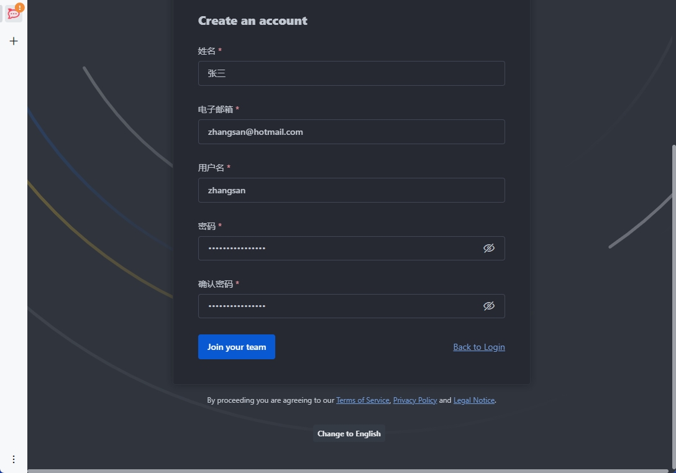Go to Back to Login
The width and height of the screenshot is (676, 473).
click(x=478, y=347)
